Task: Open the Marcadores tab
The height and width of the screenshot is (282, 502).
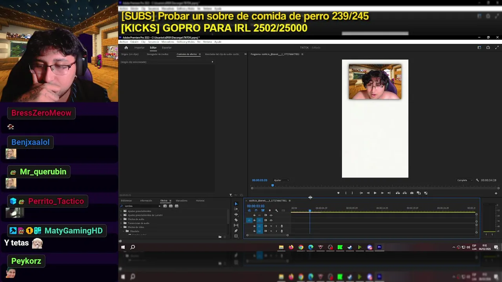Action: (x=182, y=201)
